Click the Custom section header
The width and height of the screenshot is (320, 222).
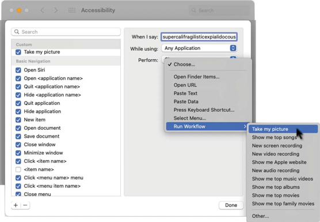66,44
